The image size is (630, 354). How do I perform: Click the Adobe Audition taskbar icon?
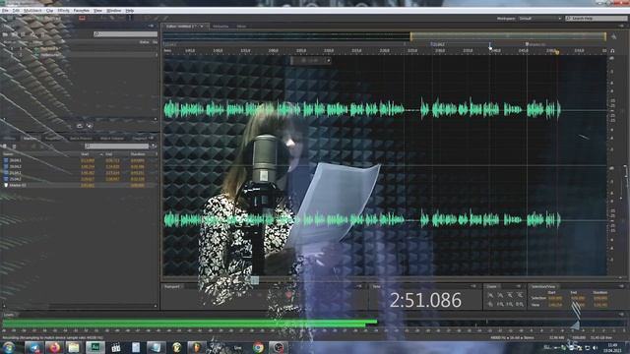coord(95,347)
